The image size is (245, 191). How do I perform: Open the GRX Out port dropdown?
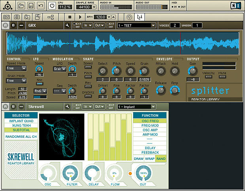(x=99, y=25)
